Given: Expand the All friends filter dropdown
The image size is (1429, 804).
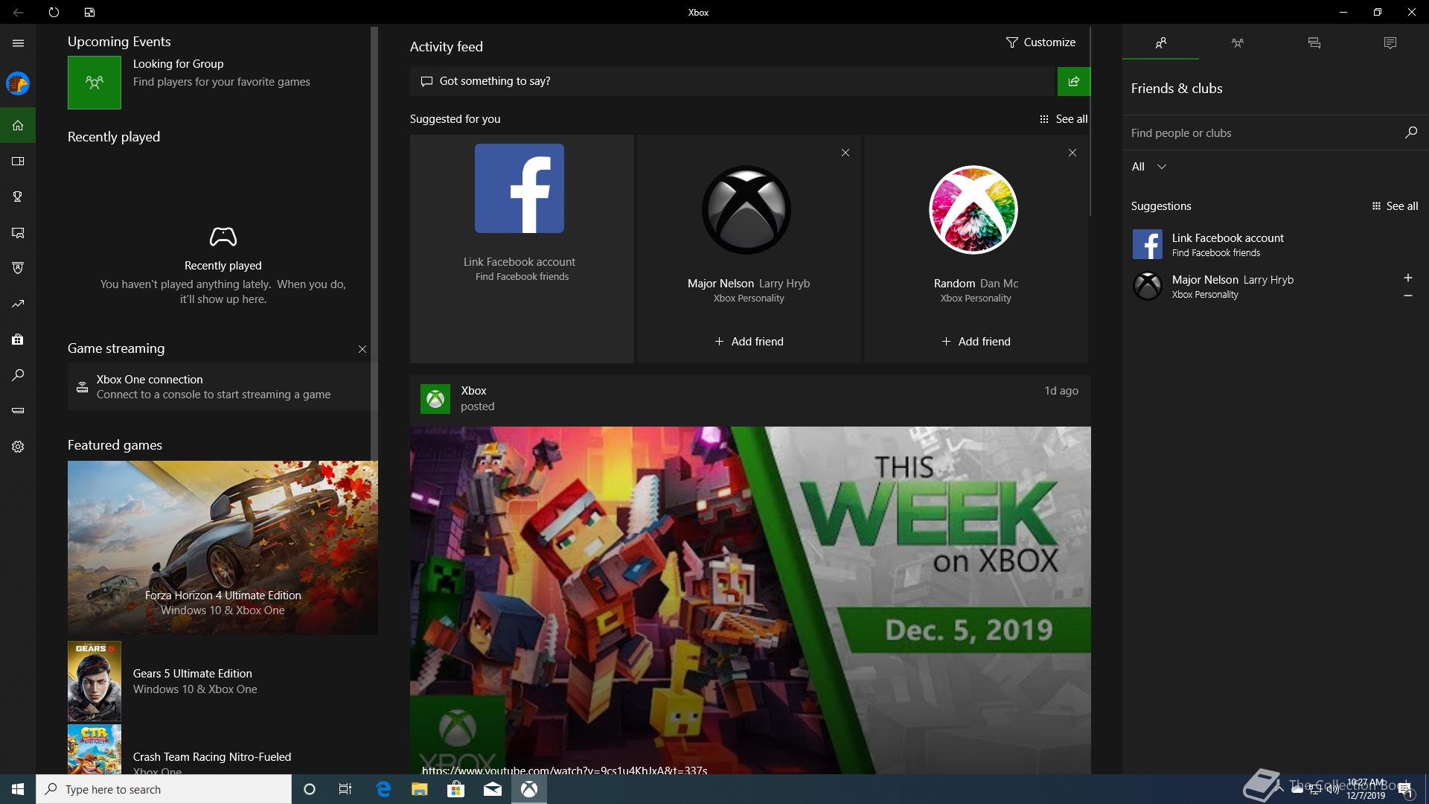Looking at the screenshot, I should 1148,167.
